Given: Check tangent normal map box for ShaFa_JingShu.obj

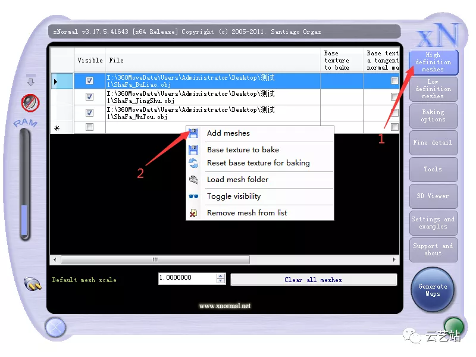Looking at the screenshot, I should (394, 96).
